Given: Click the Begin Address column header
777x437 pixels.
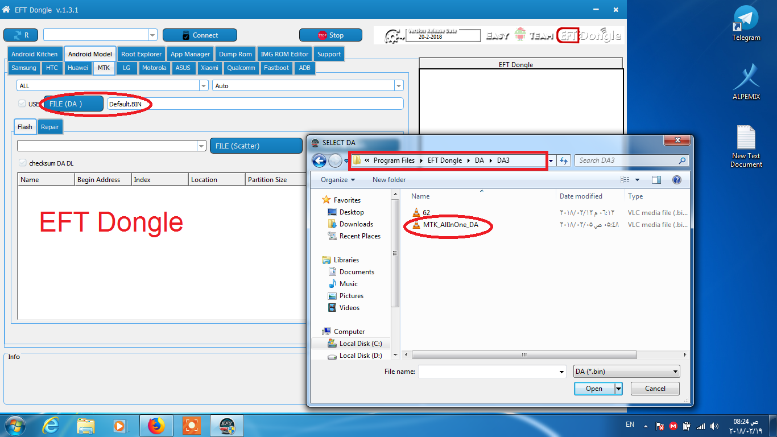Looking at the screenshot, I should (x=103, y=180).
